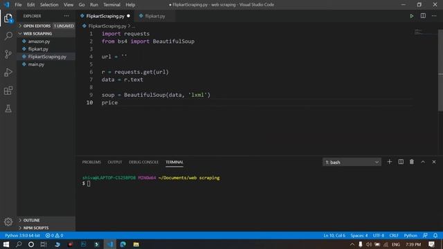The image size is (443, 249).
Task: Open the Manage gear settings
Action: tap(8, 222)
